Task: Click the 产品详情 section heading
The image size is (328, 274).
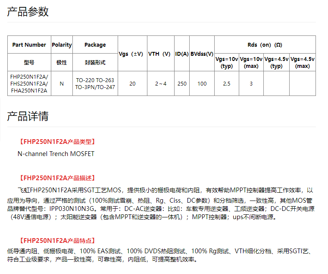Action: tap(28, 116)
